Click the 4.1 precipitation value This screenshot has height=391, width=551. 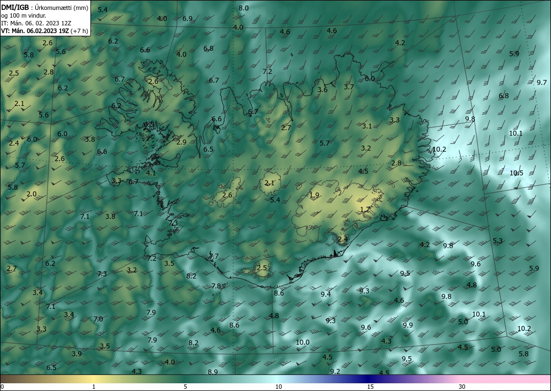151,173
